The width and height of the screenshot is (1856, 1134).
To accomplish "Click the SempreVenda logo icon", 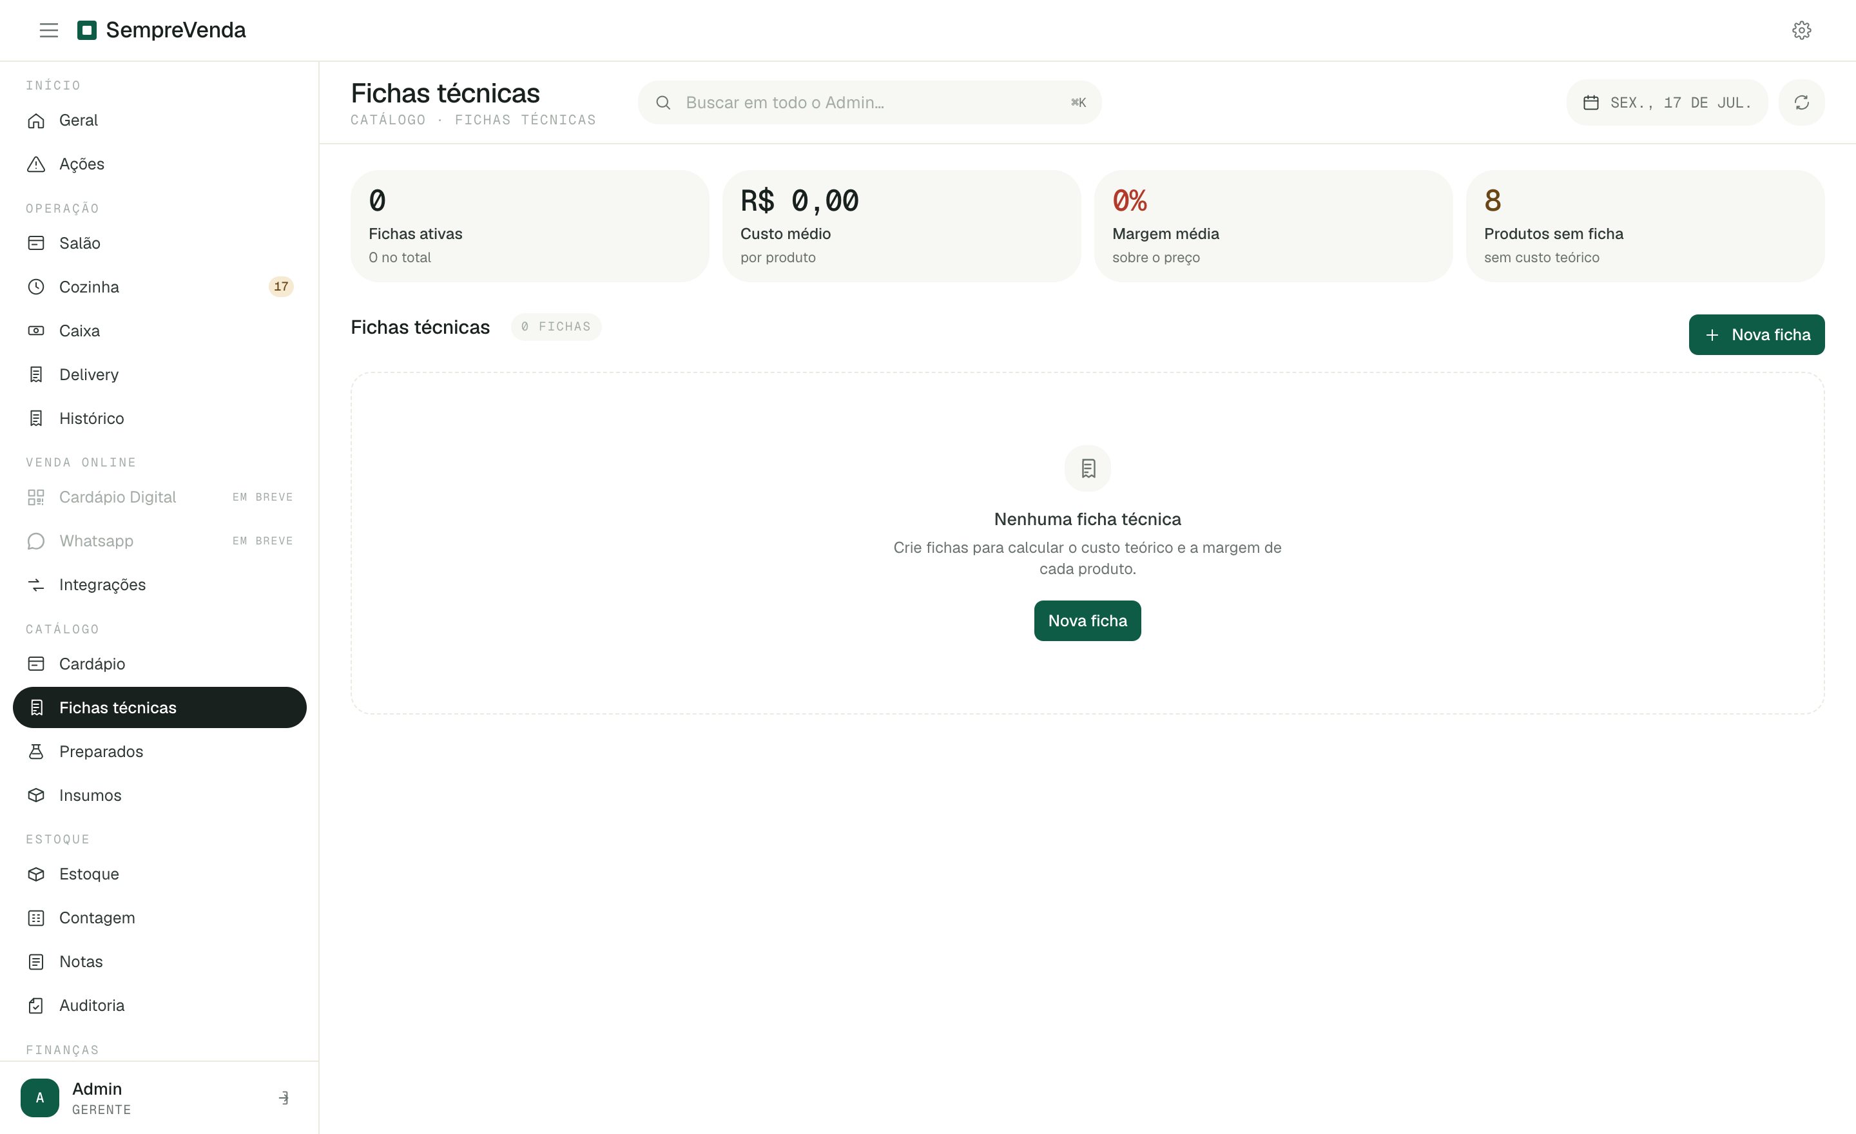I will (x=88, y=30).
